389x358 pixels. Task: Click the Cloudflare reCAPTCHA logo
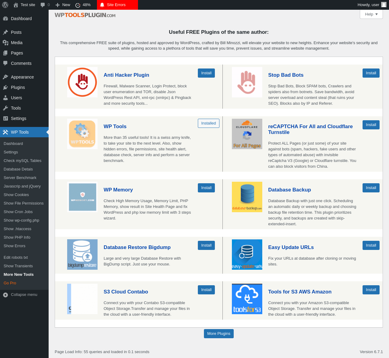[x=247, y=134]
